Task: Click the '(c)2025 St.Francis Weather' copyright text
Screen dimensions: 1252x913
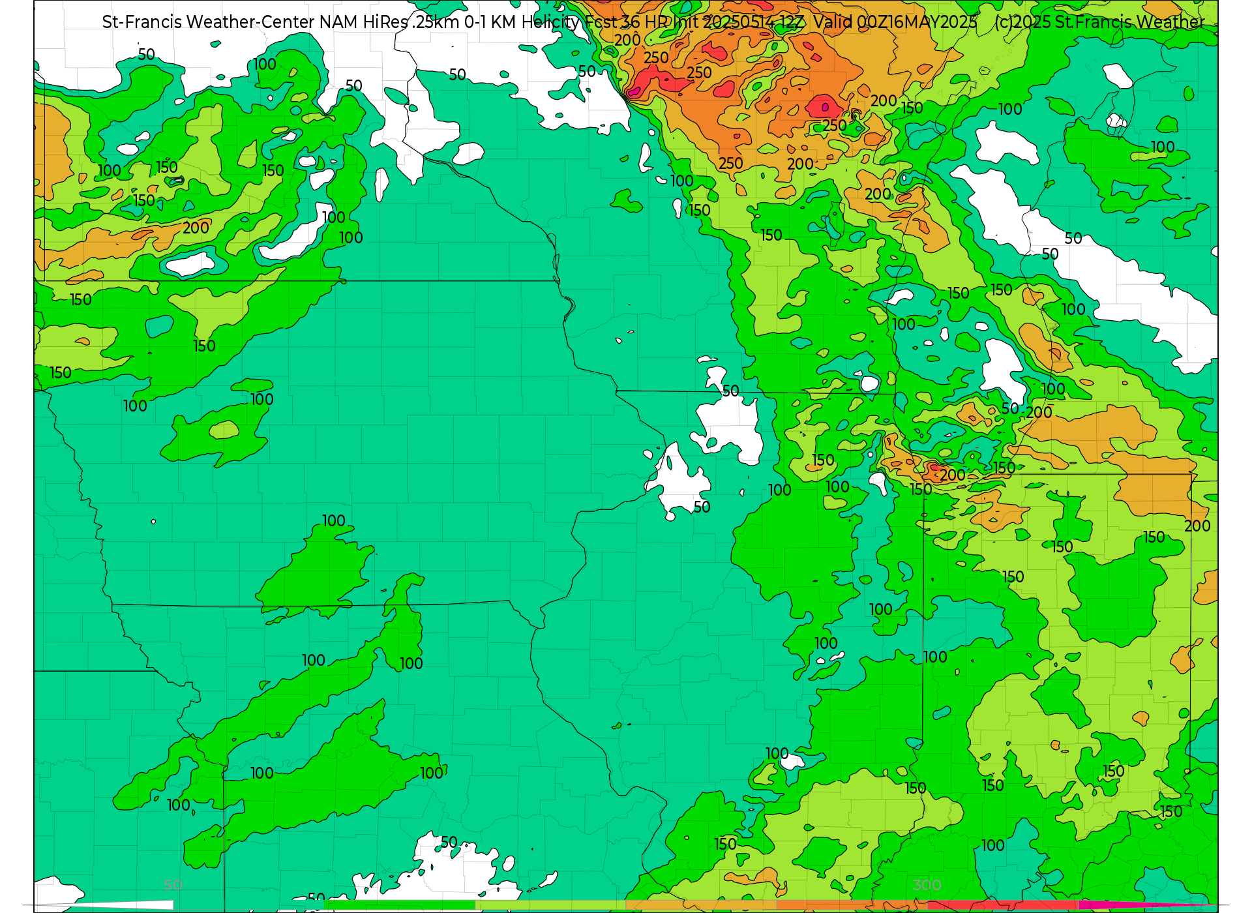Action: point(1099,22)
